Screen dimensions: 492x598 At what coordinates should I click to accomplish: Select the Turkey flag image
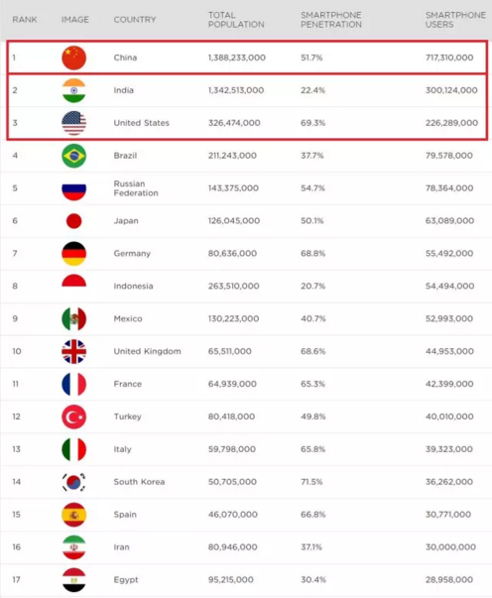[74, 417]
